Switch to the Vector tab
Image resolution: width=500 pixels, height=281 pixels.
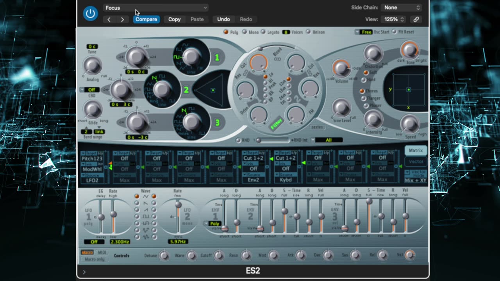(x=416, y=162)
